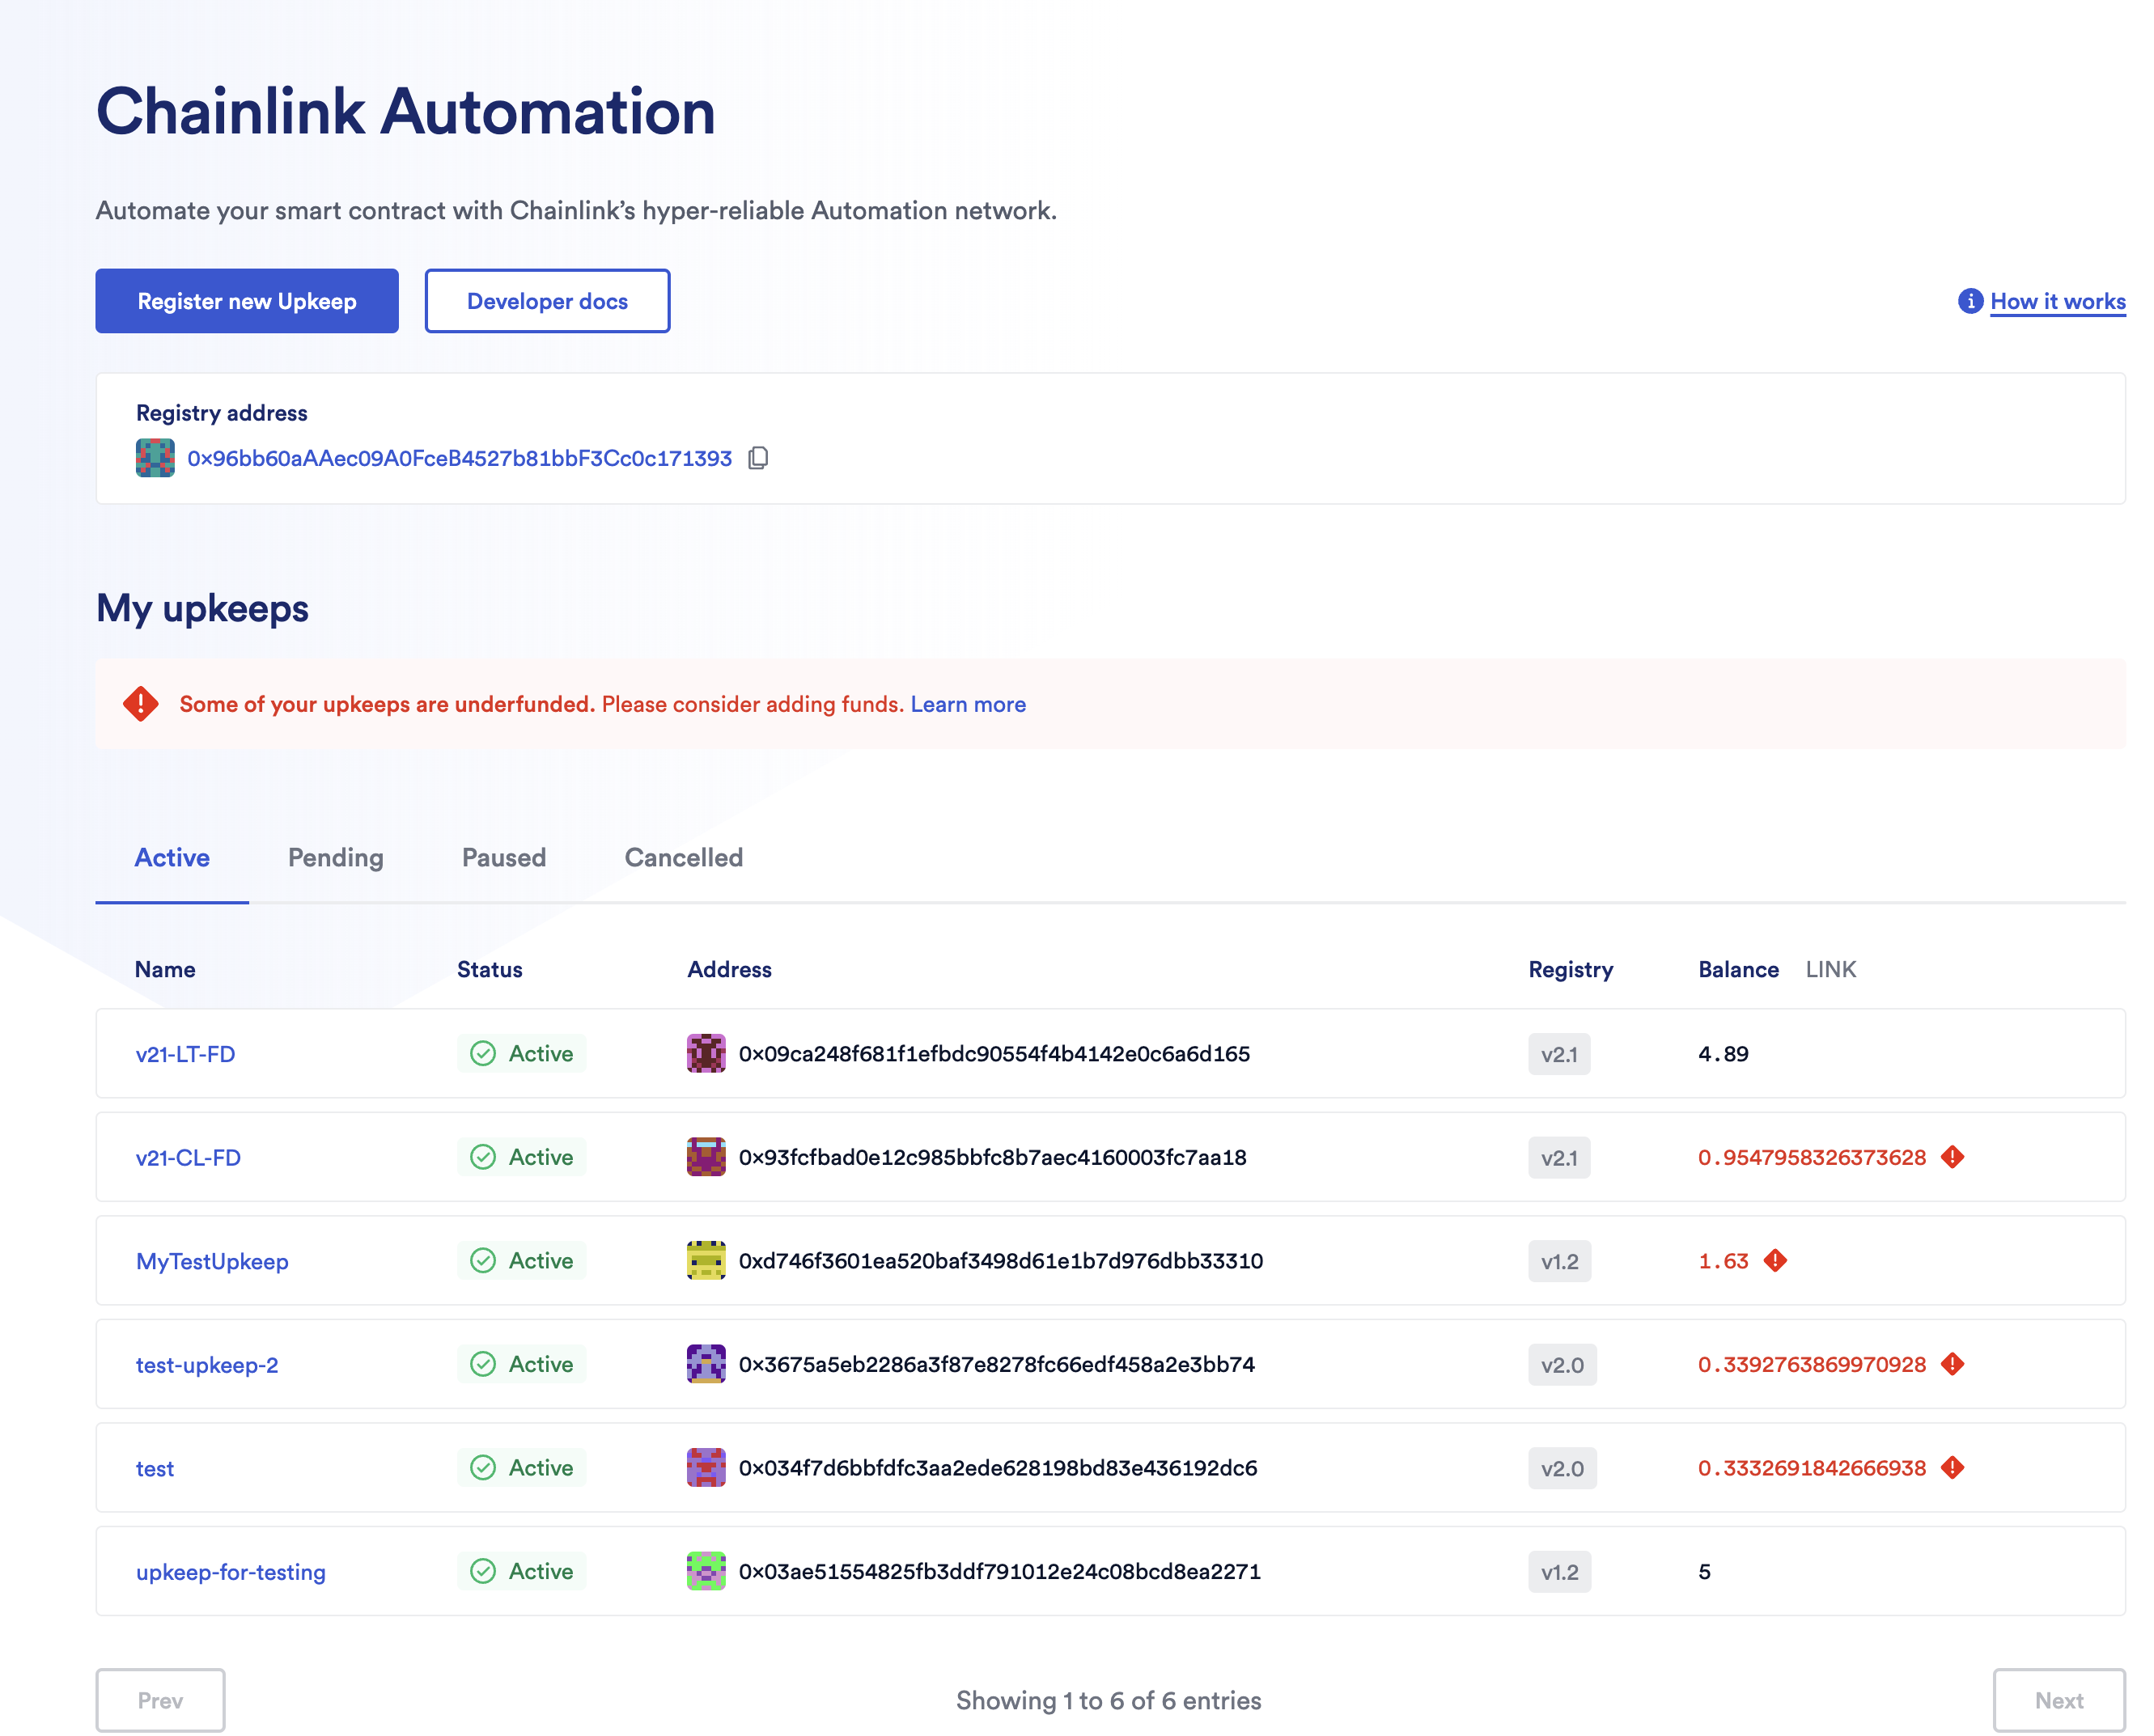This screenshot has width=2154, height=1736.
Task: Click the green identicon for upkeep-for-testing
Action: (706, 1571)
